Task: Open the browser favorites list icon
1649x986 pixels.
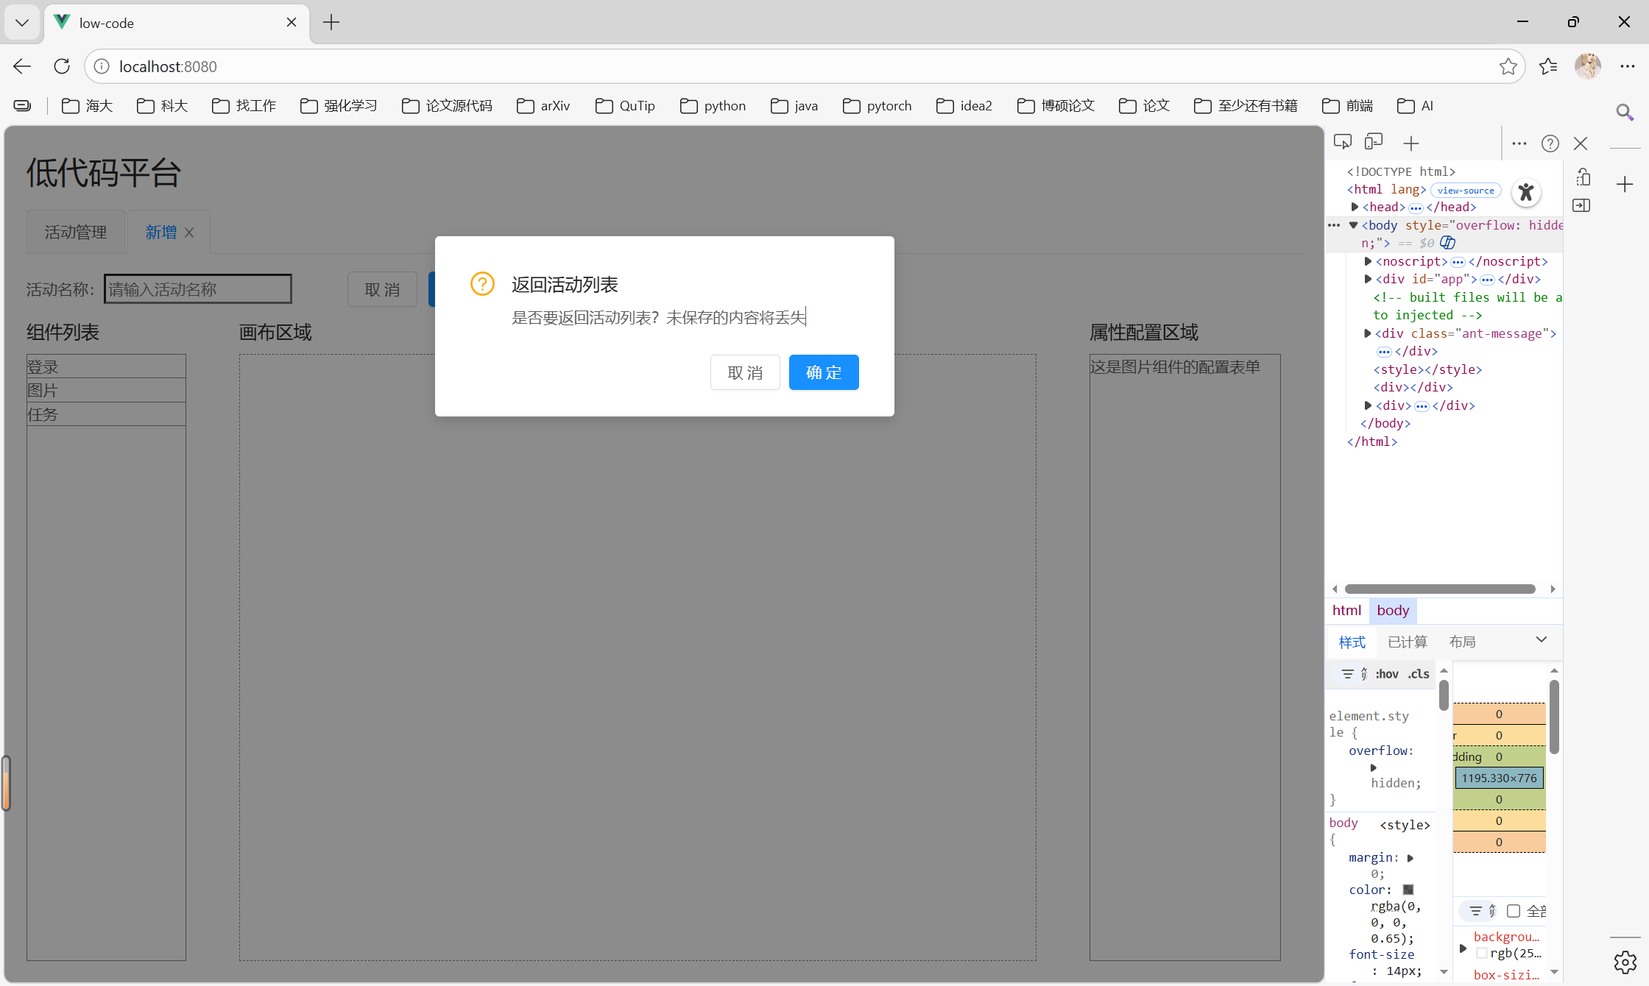Action: (1548, 66)
